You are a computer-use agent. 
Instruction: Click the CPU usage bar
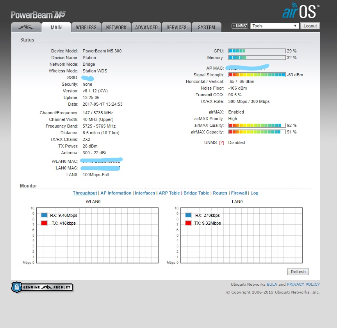257,51
